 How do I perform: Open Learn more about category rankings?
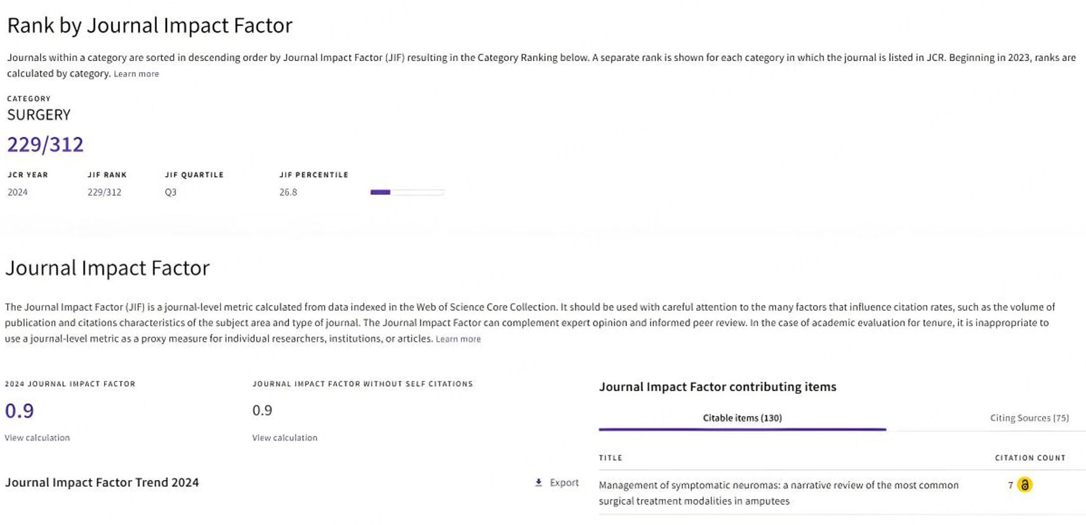click(x=136, y=74)
